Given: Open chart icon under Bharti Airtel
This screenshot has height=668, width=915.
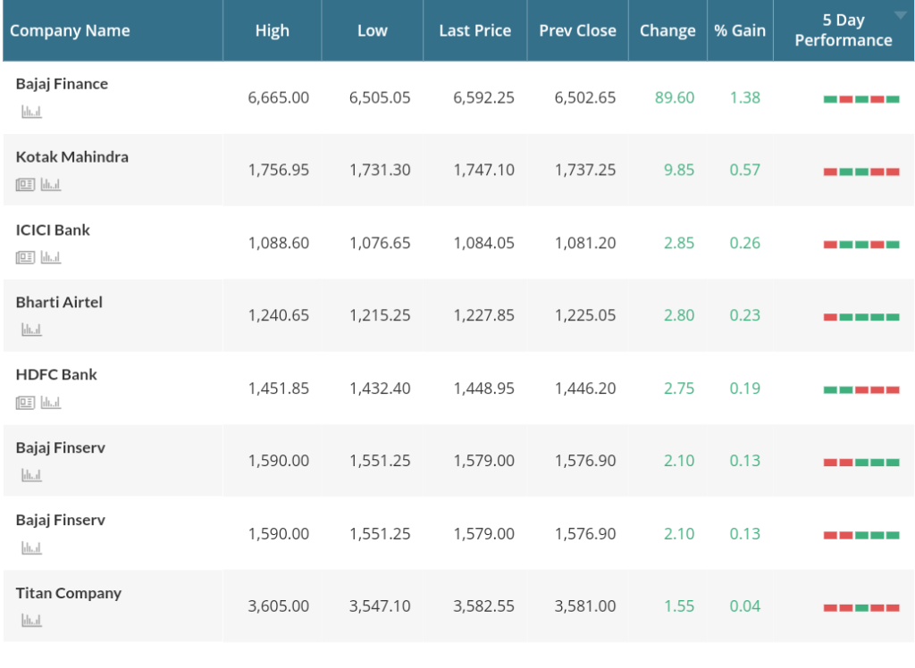Looking at the screenshot, I should [x=31, y=329].
